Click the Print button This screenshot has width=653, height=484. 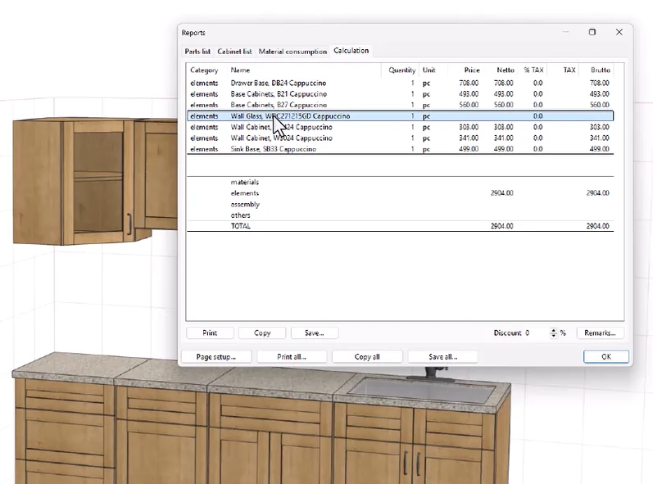[210, 333]
